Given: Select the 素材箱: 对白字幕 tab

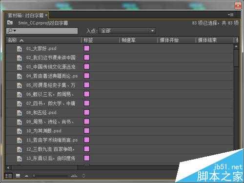Looking at the screenshot, I should tap(26, 16).
